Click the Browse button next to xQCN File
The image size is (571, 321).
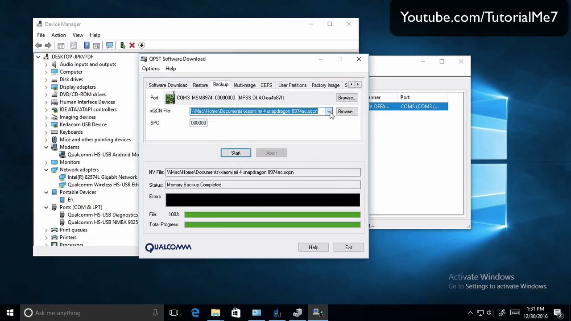click(x=347, y=111)
